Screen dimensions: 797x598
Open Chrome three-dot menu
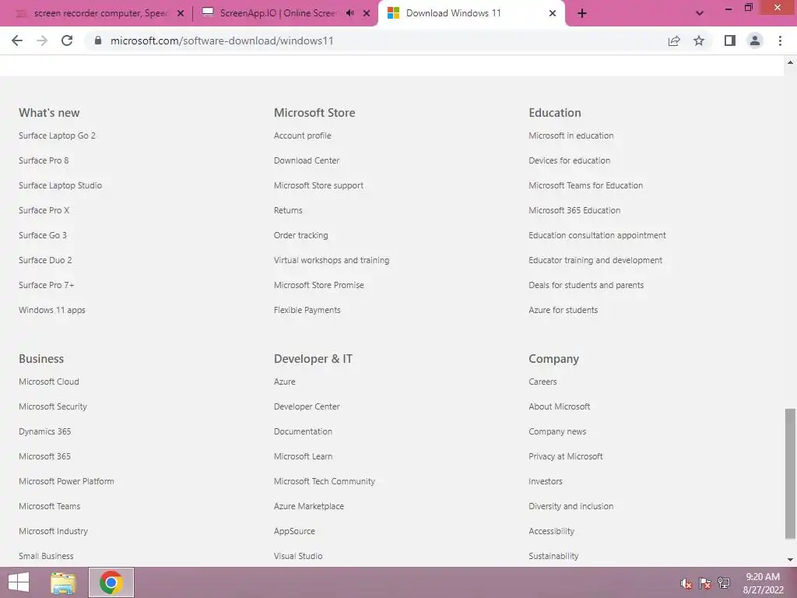(x=780, y=40)
